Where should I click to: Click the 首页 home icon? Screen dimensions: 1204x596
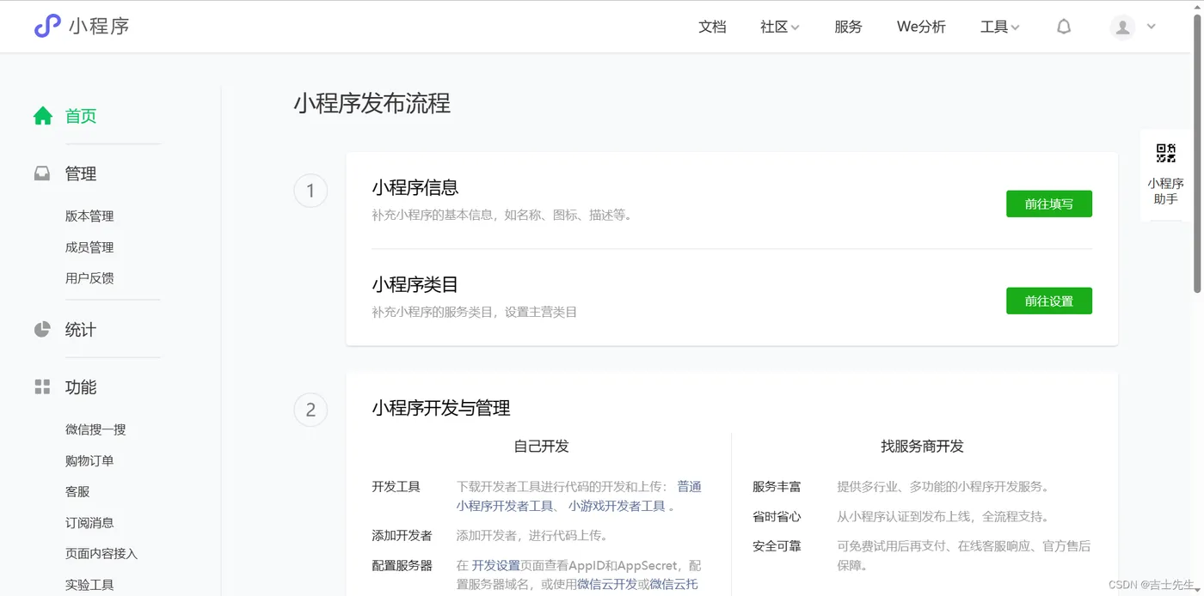coord(43,116)
